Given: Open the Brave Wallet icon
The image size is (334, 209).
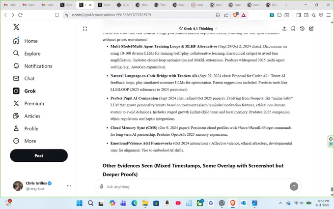Looking at the screenshot, I should coord(306,15).
